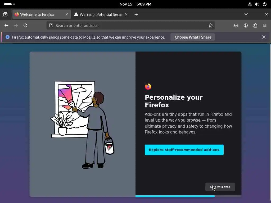Open the hamburger application menu
The height and width of the screenshot is (203, 271).
(x=265, y=26)
